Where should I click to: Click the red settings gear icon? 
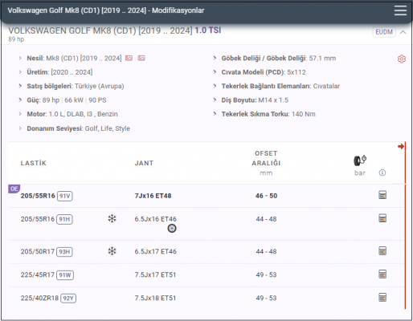[x=401, y=59]
